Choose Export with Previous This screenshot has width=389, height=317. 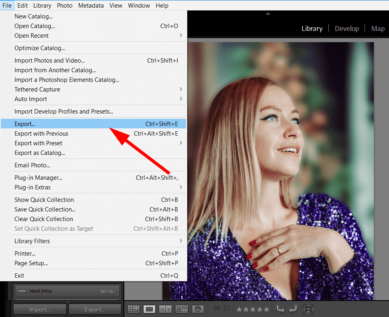[93, 134]
